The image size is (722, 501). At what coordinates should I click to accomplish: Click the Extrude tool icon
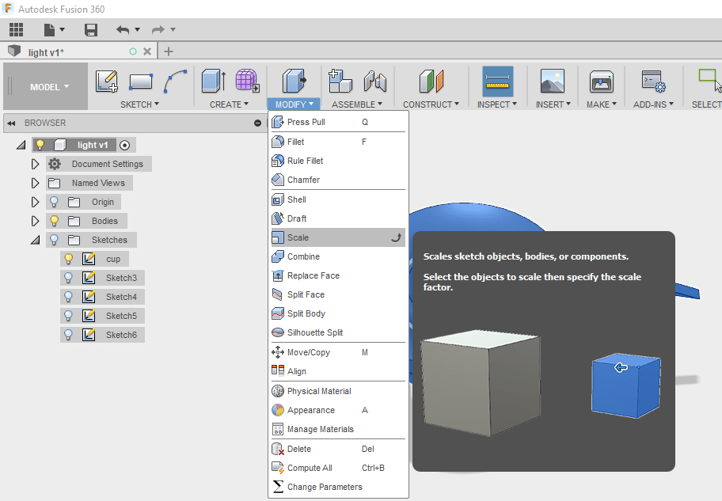pos(214,81)
